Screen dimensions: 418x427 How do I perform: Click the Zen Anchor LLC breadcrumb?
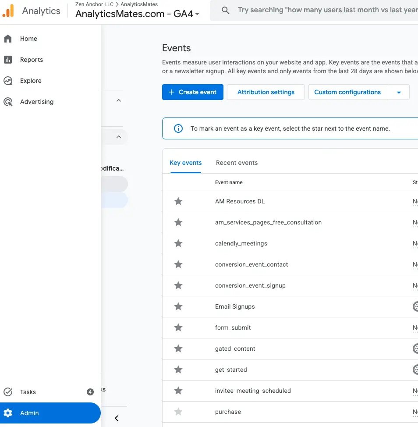94,4
